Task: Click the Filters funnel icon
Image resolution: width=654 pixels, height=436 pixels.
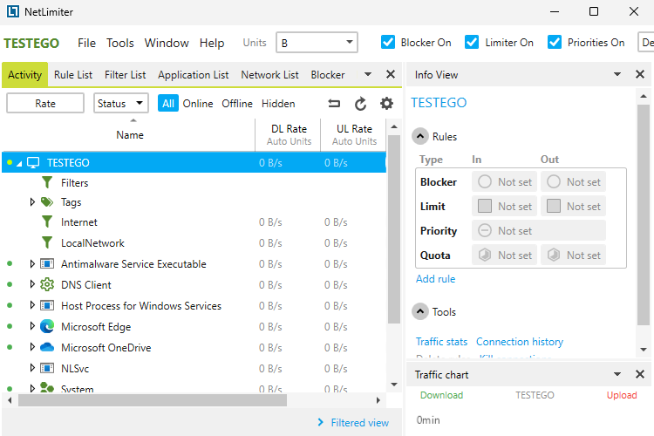Action: click(x=47, y=183)
